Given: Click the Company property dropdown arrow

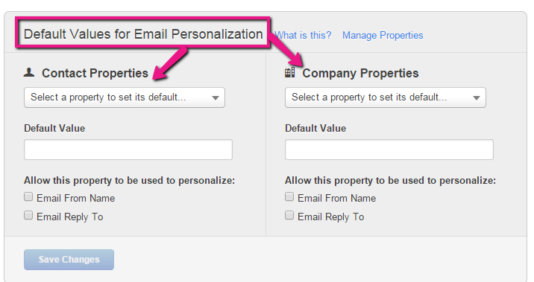Looking at the screenshot, I should coord(477,98).
